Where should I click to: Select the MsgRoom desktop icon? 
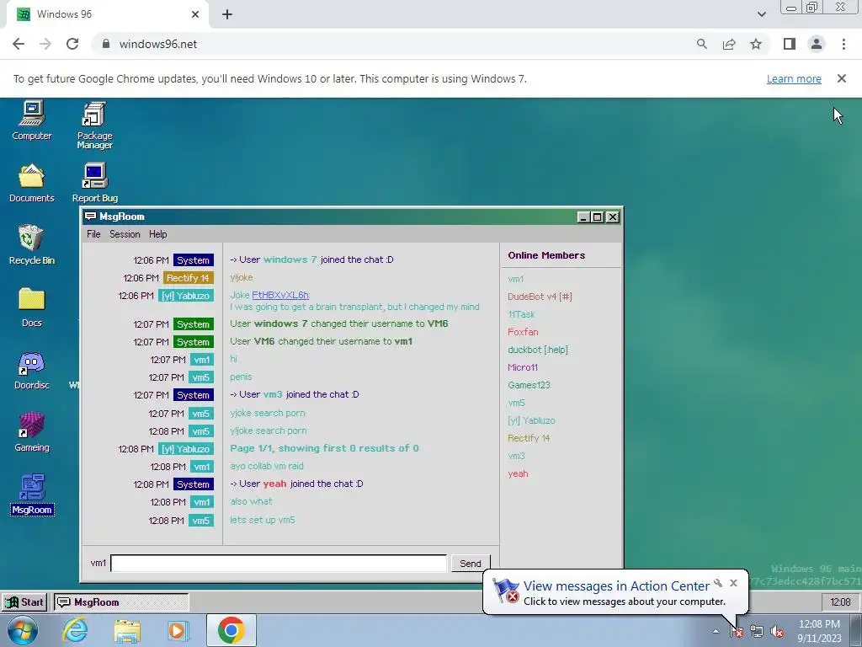point(31,495)
